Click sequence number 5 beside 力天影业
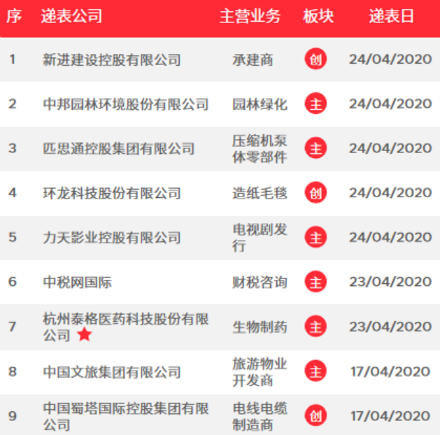This screenshot has height=435, width=440. [13, 238]
